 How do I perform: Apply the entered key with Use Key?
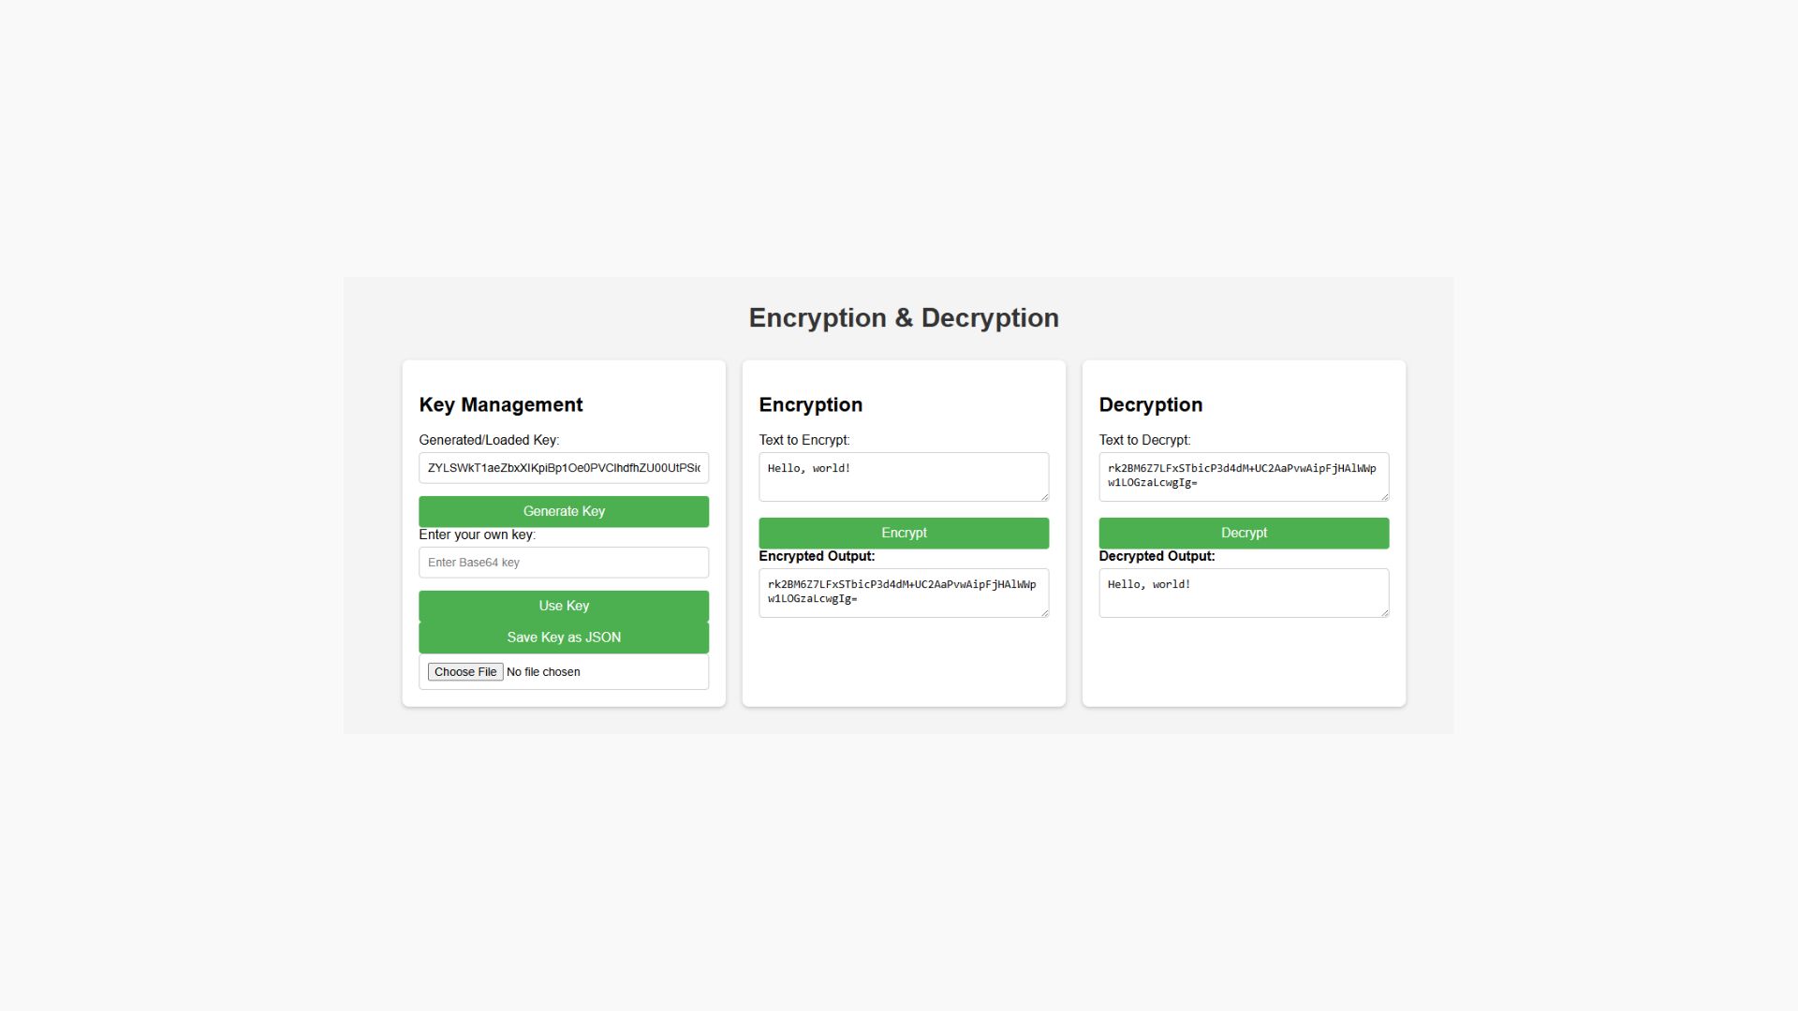pyautogui.click(x=564, y=606)
